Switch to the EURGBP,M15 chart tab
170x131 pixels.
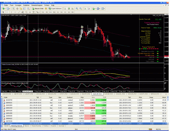pos(109,94)
